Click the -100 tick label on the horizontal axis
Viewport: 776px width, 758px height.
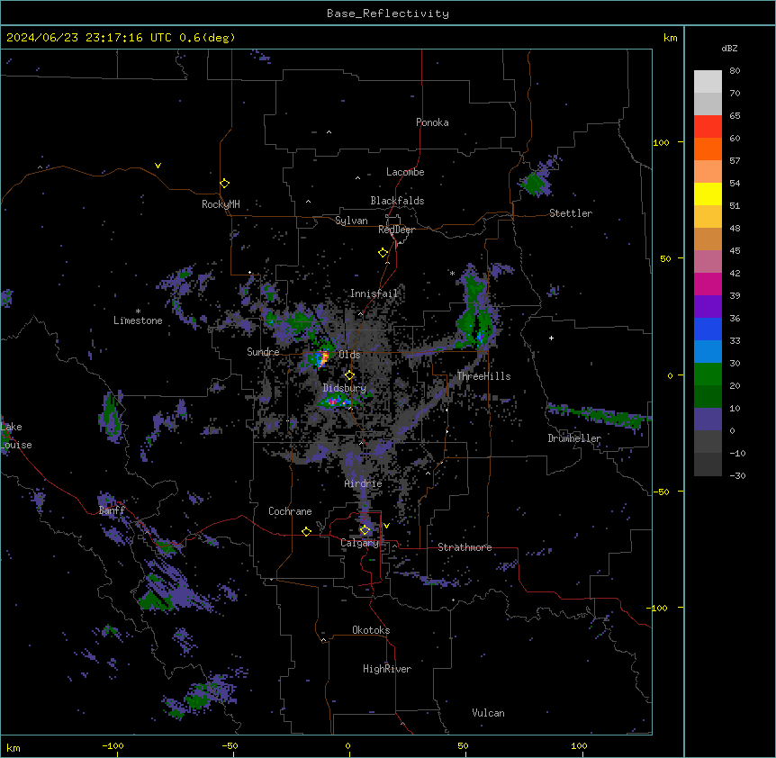click(113, 745)
